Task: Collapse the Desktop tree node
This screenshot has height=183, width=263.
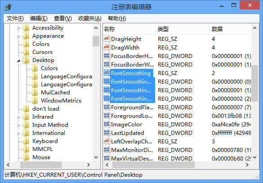Action: [x=18, y=61]
